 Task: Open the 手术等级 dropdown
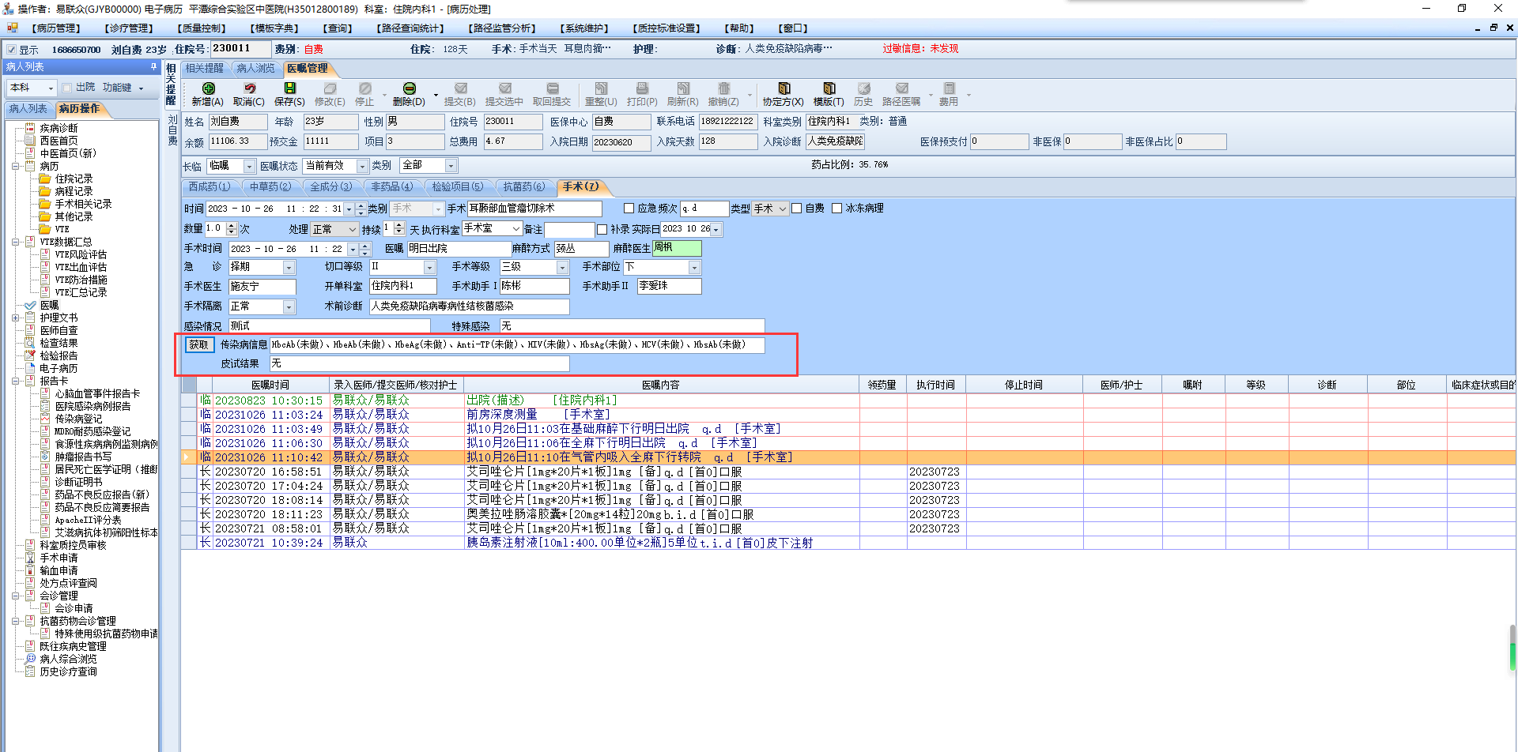(x=562, y=268)
